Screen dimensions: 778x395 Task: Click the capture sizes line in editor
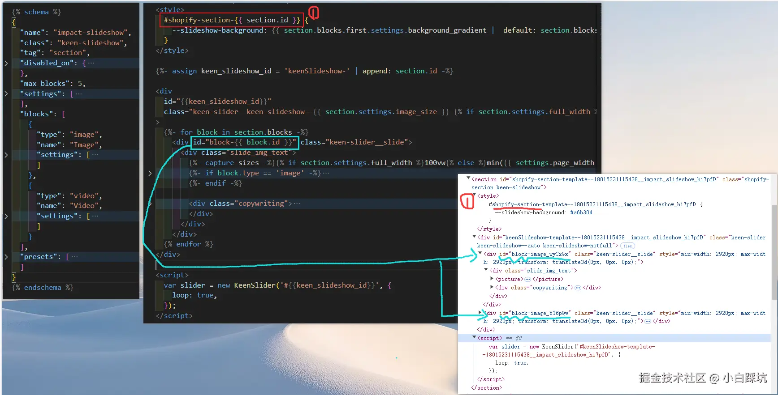click(391, 163)
